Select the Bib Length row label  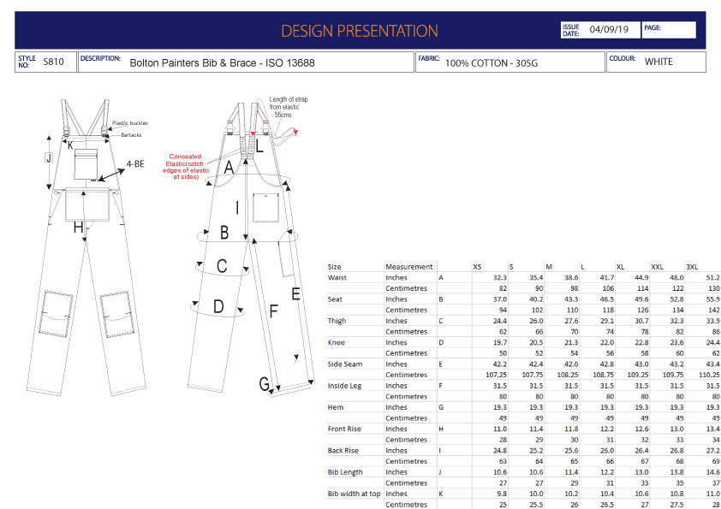tap(345, 472)
